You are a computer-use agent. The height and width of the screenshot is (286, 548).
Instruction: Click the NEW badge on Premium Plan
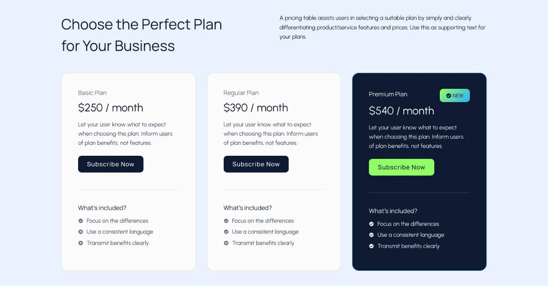(x=455, y=96)
